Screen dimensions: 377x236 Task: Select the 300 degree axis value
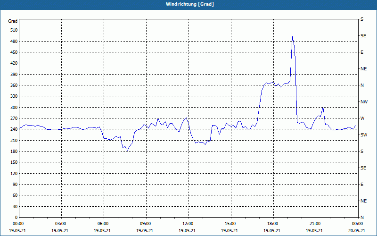[x=14, y=108]
